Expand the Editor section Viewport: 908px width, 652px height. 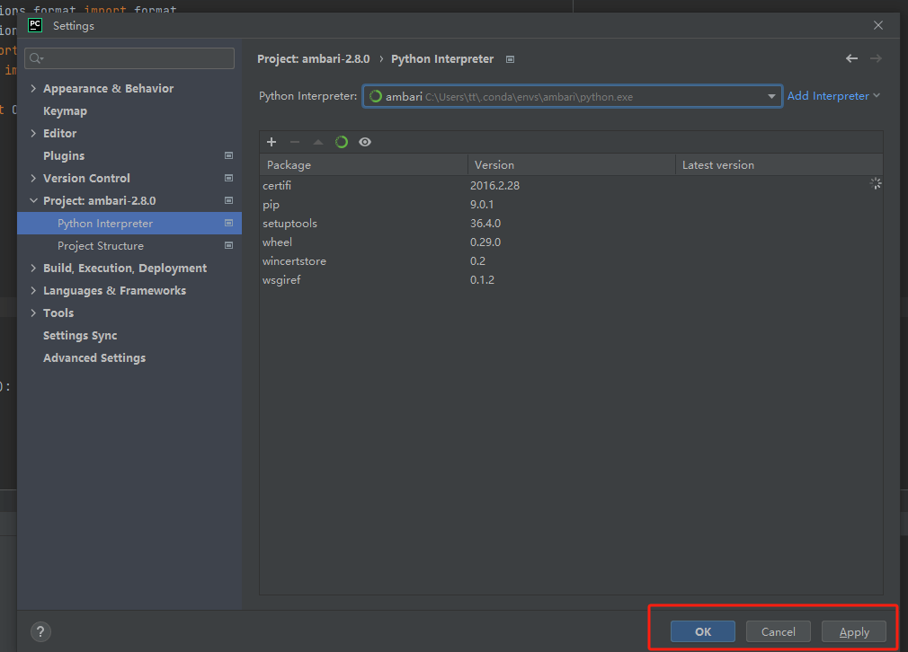[33, 133]
